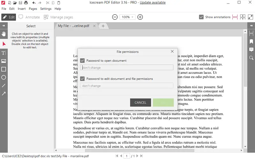Zoom in with the plus button
The image size is (255, 159).
click(x=140, y=17)
